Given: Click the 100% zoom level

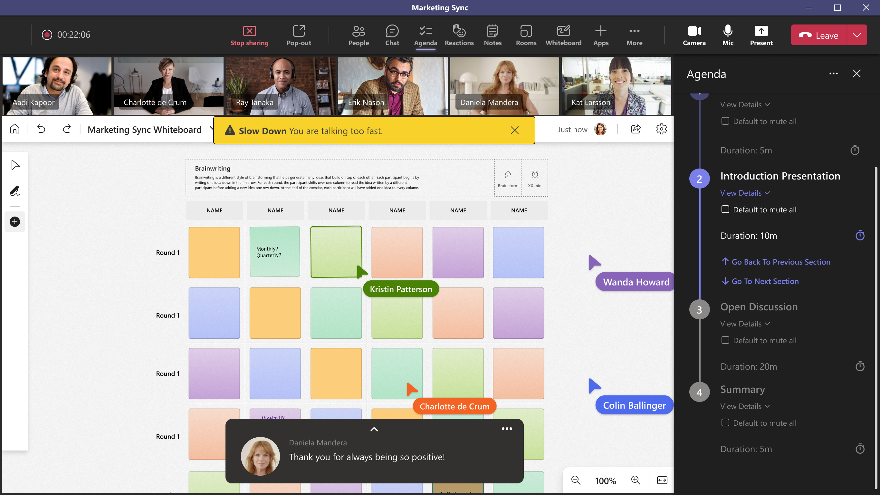Looking at the screenshot, I should tap(605, 480).
